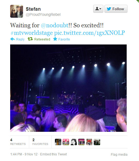This screenshot has height=161, width=139.
Task: View the concert stage photo
Action: click(68, 88)
